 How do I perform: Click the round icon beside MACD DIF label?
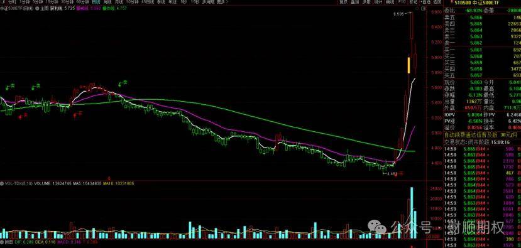[x=2, y=244]
